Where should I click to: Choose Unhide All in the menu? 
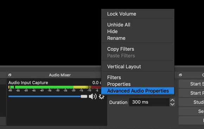(x=138, y=25)
